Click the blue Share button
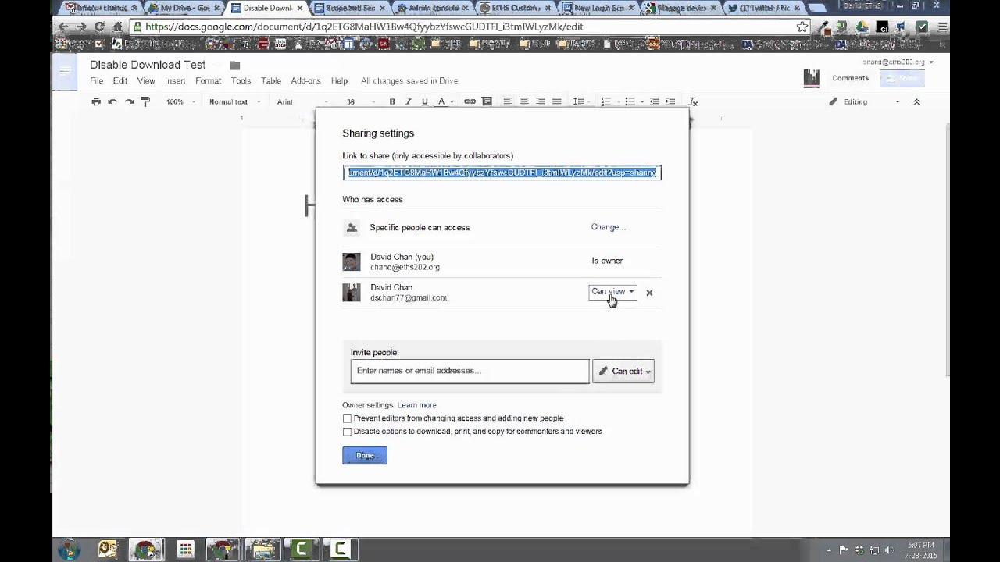1000x562 pixels. point(902,78)
